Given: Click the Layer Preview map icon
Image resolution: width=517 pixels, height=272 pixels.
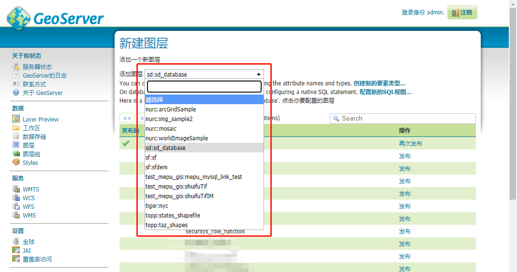Looking at the screenshot, I should click(x=16, y=119).
